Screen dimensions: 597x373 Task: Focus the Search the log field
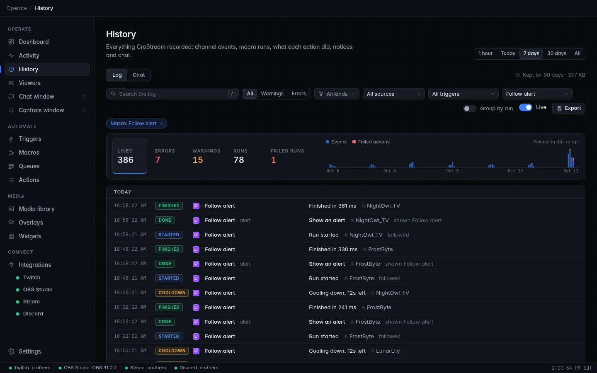point(172,94)
